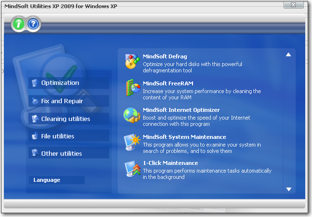Click the scroll up arrow in the tool list
The image size is (312, 217).
(288, 54)
